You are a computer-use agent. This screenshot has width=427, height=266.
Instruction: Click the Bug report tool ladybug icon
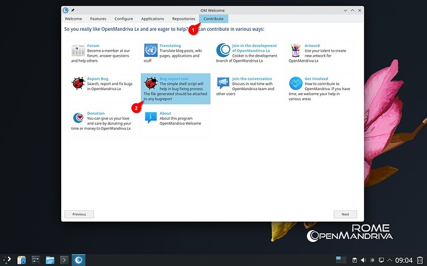pyautogui.click(x=151, y=83)
